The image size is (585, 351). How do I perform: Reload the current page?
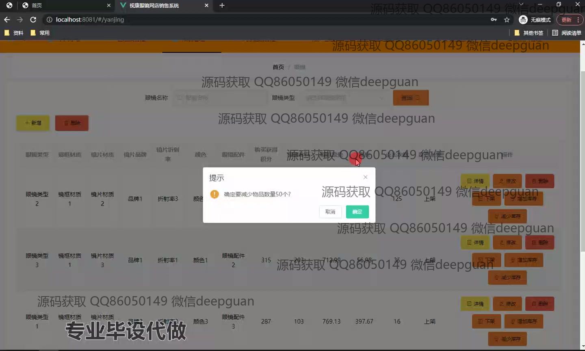pos(33,19)
